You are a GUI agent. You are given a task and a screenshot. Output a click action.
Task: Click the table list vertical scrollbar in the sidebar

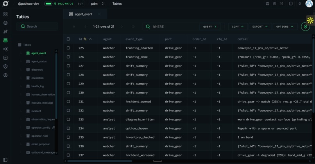pos(56,86)
